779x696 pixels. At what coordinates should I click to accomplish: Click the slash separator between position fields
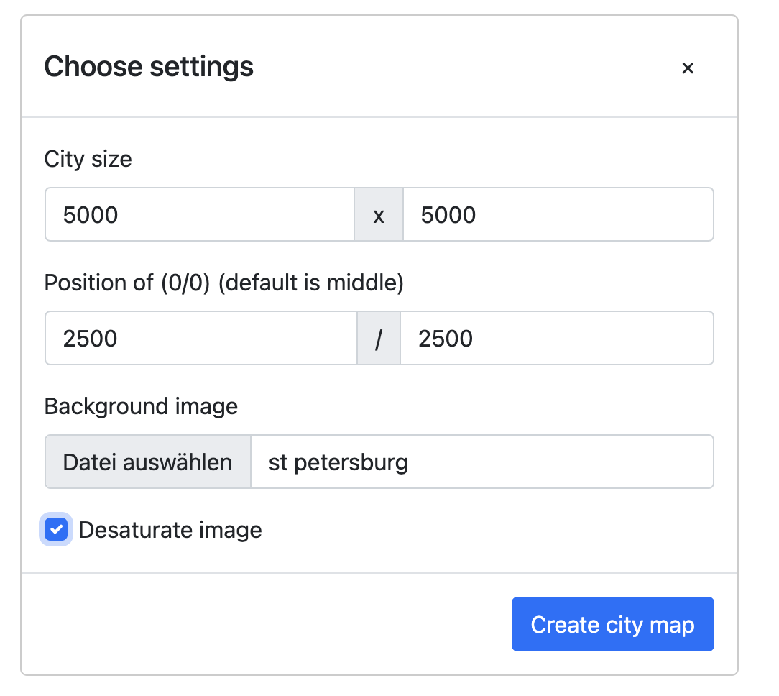(x=379, y=339)
